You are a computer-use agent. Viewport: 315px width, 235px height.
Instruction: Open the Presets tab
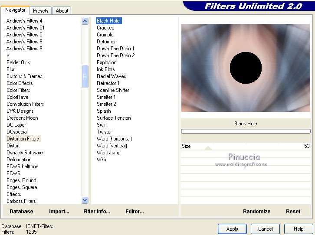tap(41, 11)
